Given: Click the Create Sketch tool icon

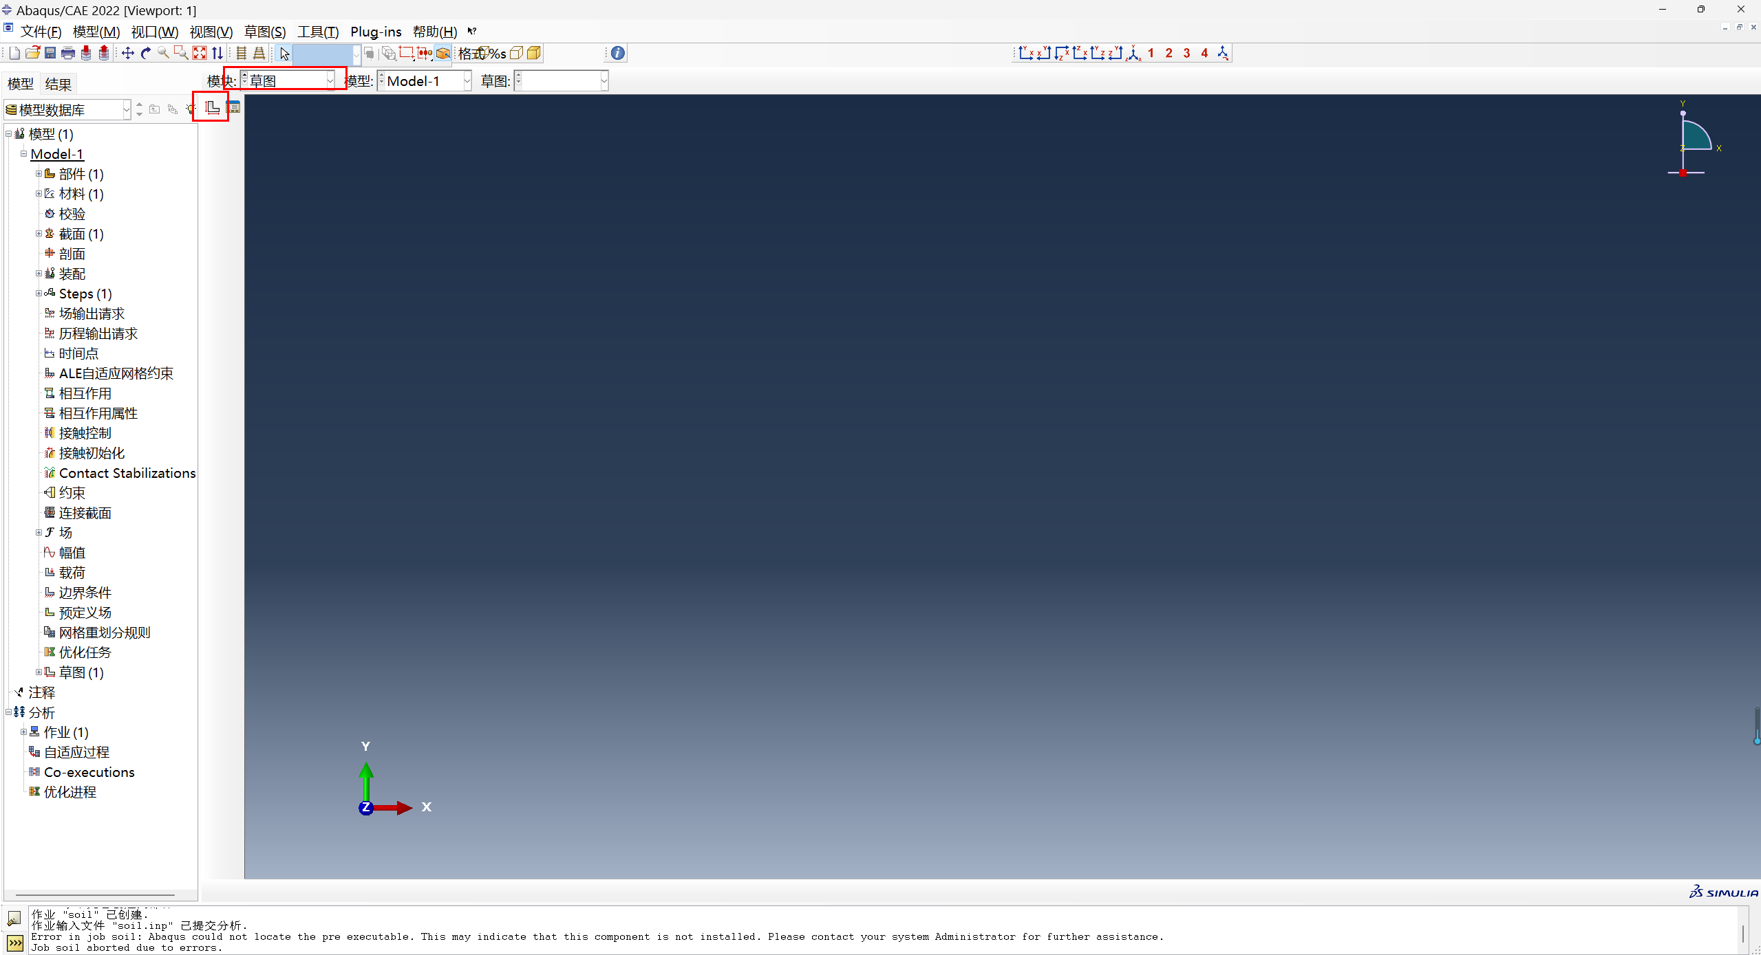Looking at the screenshot, I should click(x=212, y=107).
